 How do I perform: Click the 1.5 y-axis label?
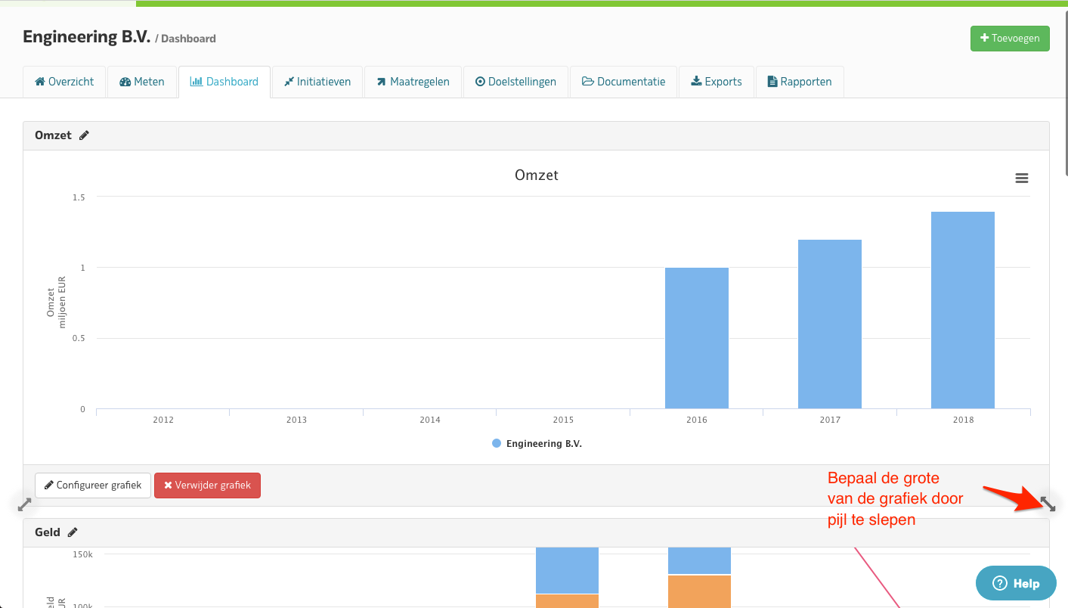[x=79, y=197]
